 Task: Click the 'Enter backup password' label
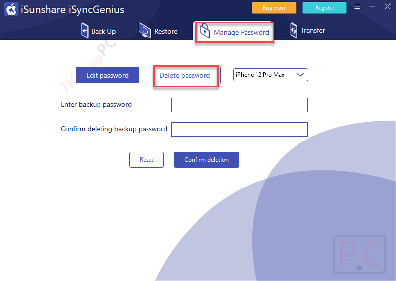click(96, 104)
